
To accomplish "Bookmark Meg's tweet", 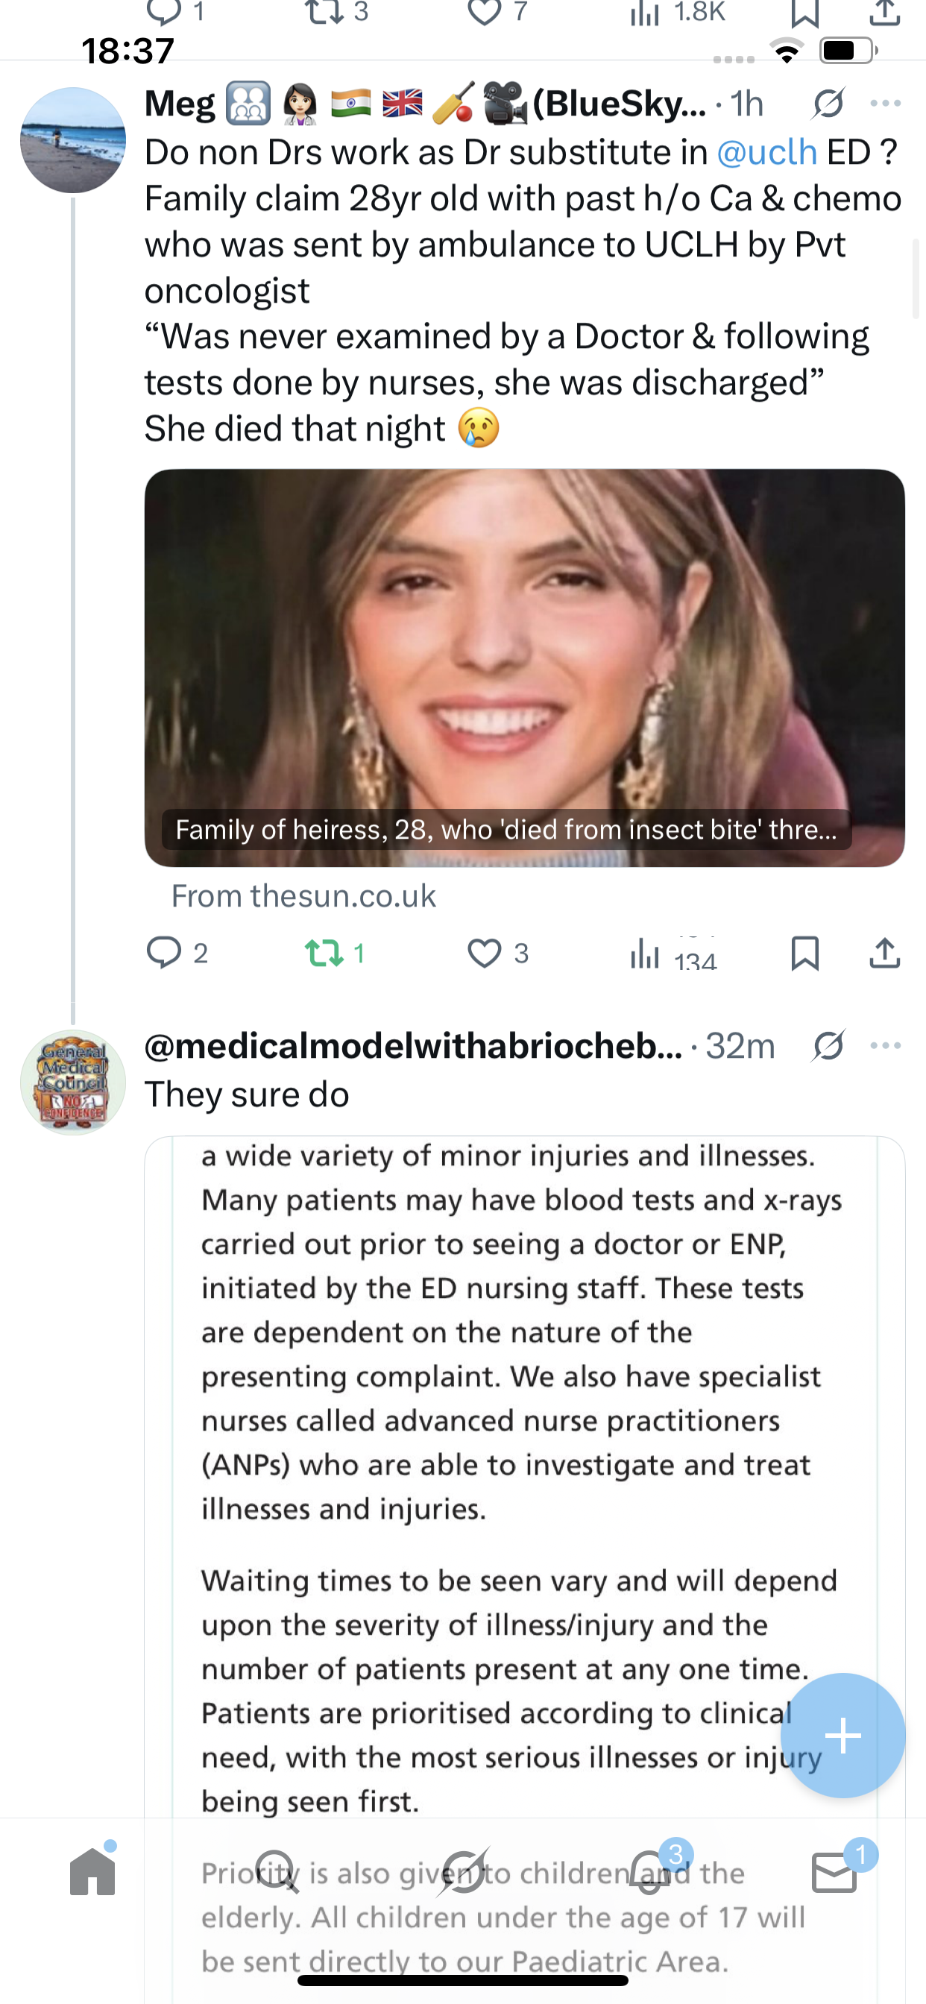I will point(804,952).
